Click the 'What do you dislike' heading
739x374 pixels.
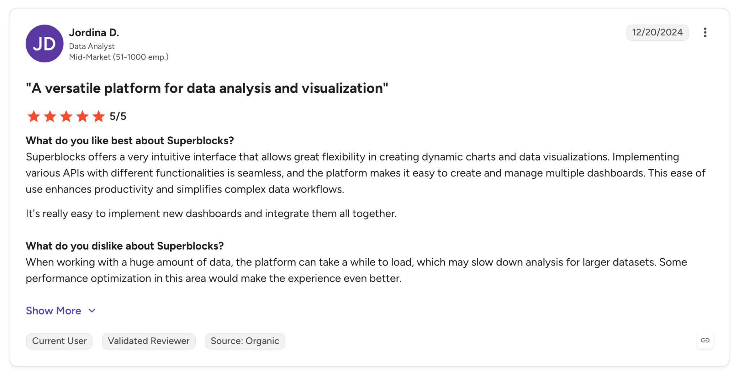pos(125,246)
